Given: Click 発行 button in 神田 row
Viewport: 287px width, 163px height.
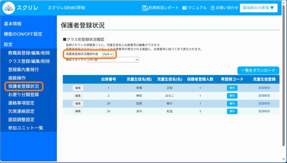Looking at the screenshot, I should click(x=232, y=96).
